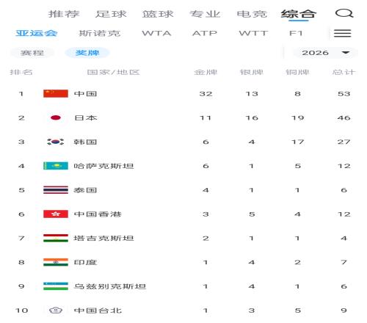Switch to the 赛程 schedule toggle

pos(32,53)
